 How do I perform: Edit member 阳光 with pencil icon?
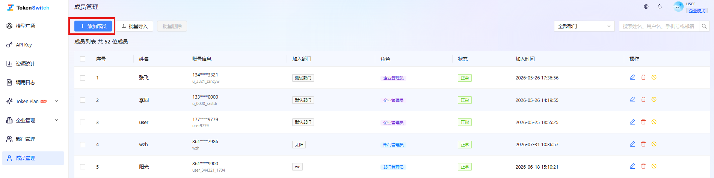point(632,166)
